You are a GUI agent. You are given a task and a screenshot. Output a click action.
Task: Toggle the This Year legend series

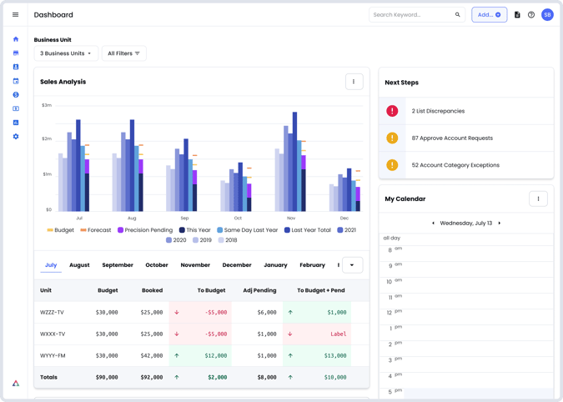pos(195,230)
